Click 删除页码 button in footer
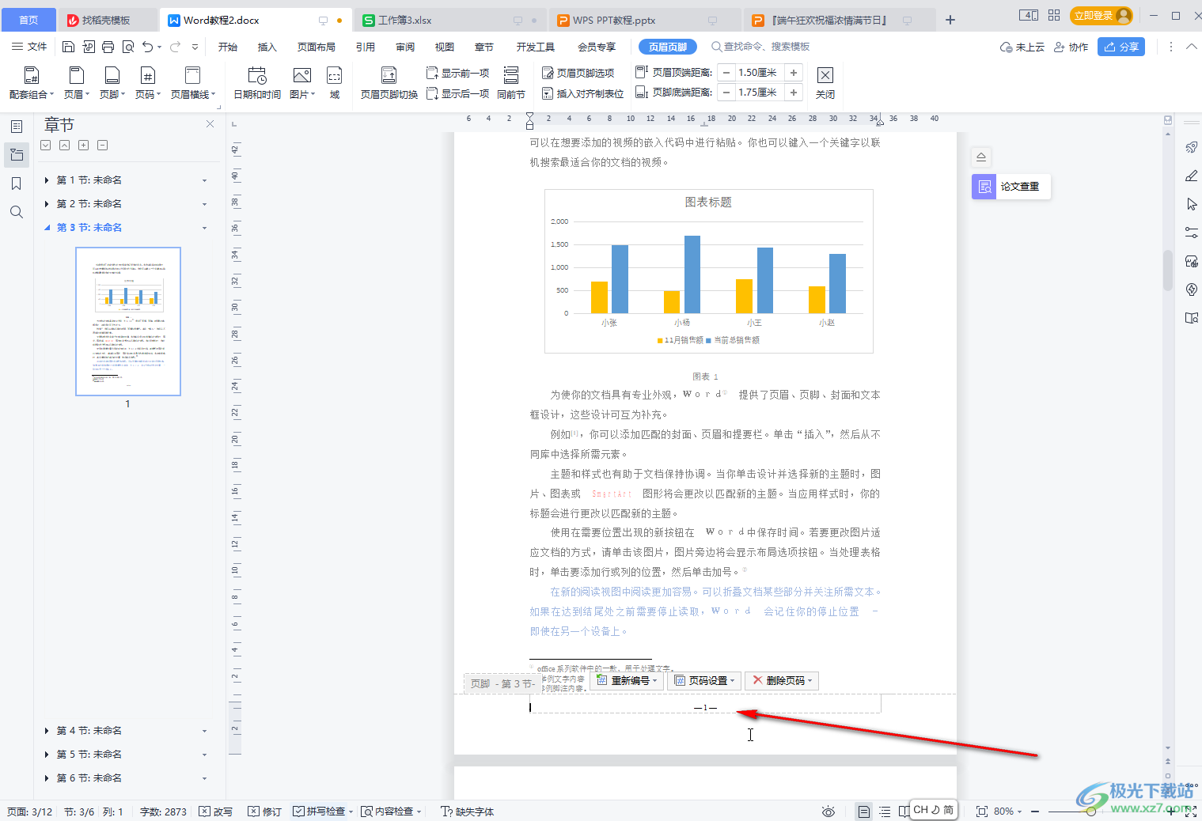 pyautogui.click(x=782, y=680)
